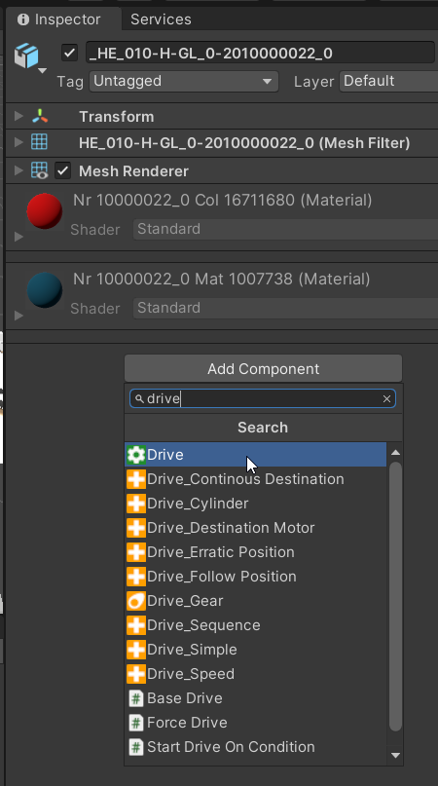Click the red material preview sphere
Image resolution: width=438 pixels, height=786 pixels.
tap(45, 211)
